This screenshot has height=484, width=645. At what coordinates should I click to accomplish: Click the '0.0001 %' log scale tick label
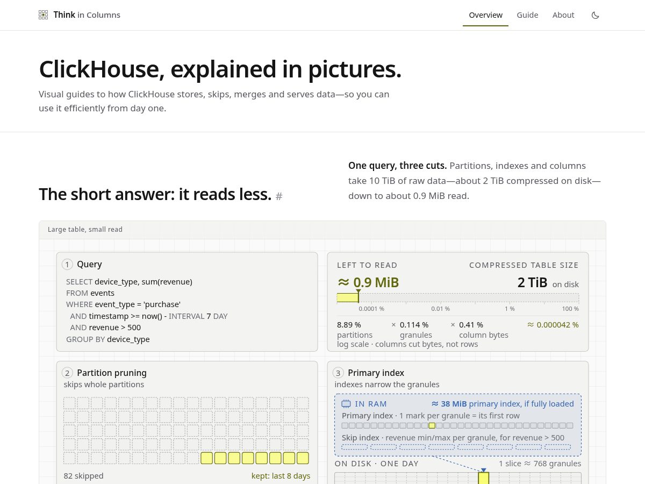point(371,309)
